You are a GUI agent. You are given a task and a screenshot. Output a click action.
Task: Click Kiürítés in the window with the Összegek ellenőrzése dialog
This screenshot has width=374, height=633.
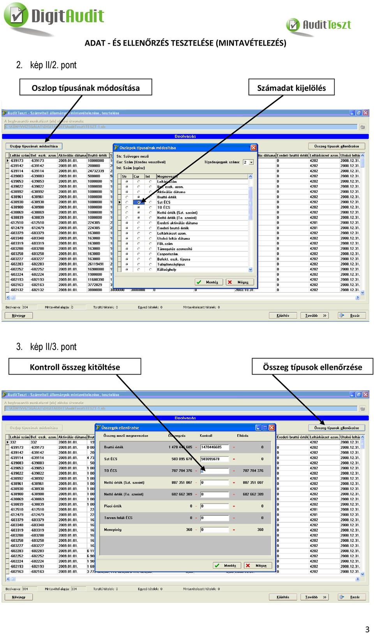[283, 597]
